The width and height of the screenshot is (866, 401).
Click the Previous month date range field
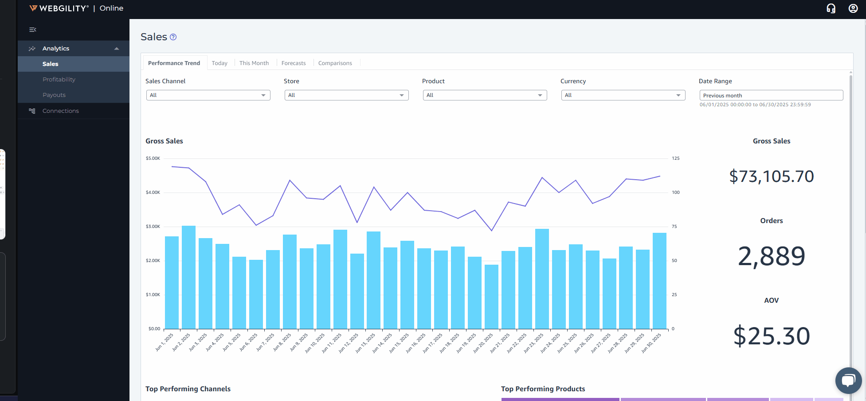pos(771,95)
